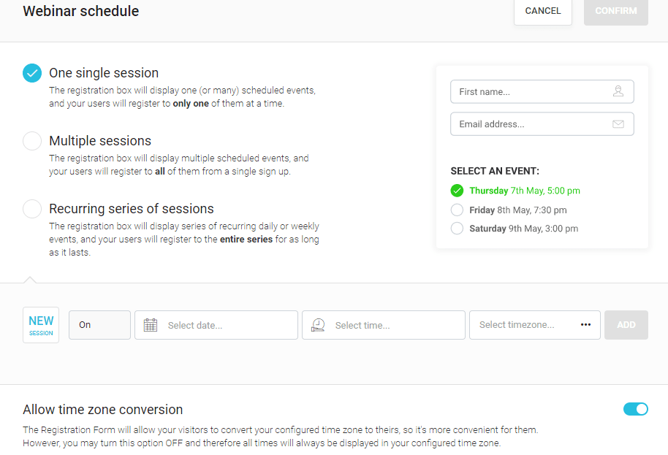Click the person icon in First name field
This screenshot has width=668, height=455.
(x=618, y=91)
